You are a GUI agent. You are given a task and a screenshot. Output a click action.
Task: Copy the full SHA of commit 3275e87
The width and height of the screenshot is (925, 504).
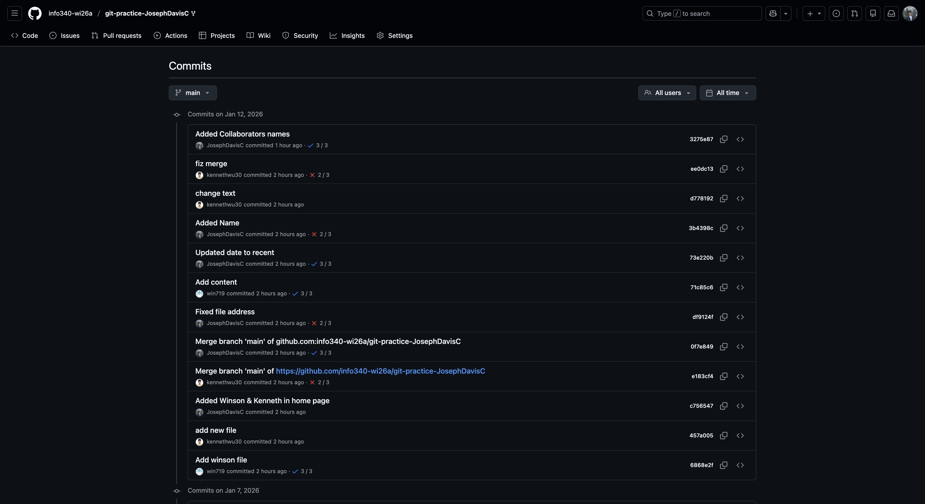coord(723,139)
